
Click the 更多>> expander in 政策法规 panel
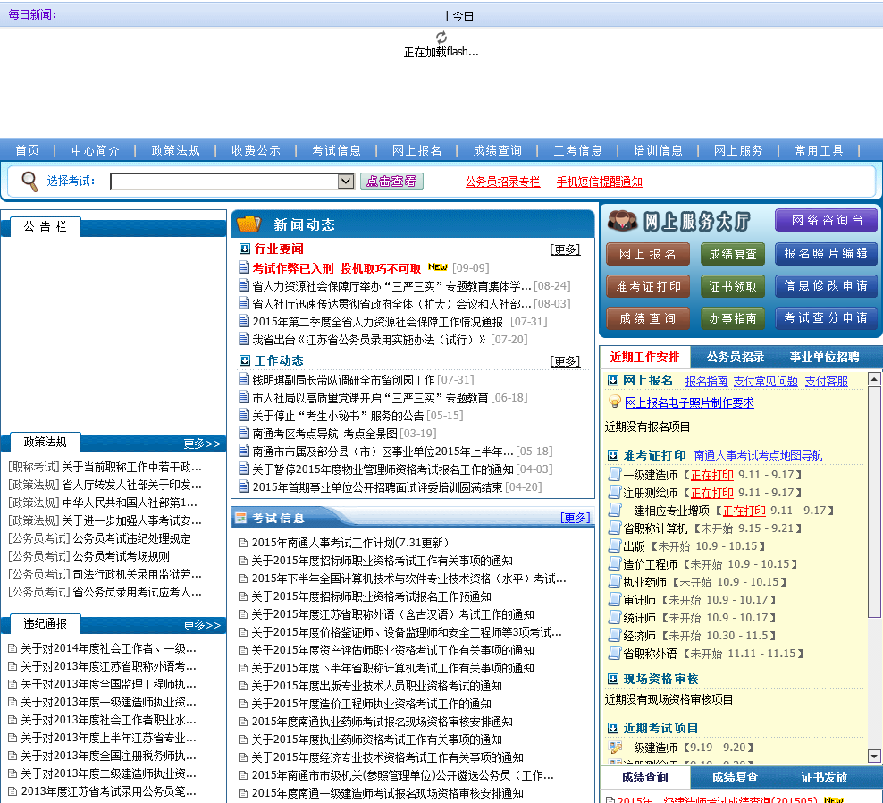pos(202,444)
